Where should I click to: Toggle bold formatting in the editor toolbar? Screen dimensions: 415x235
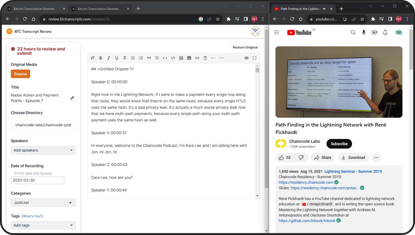101,58
